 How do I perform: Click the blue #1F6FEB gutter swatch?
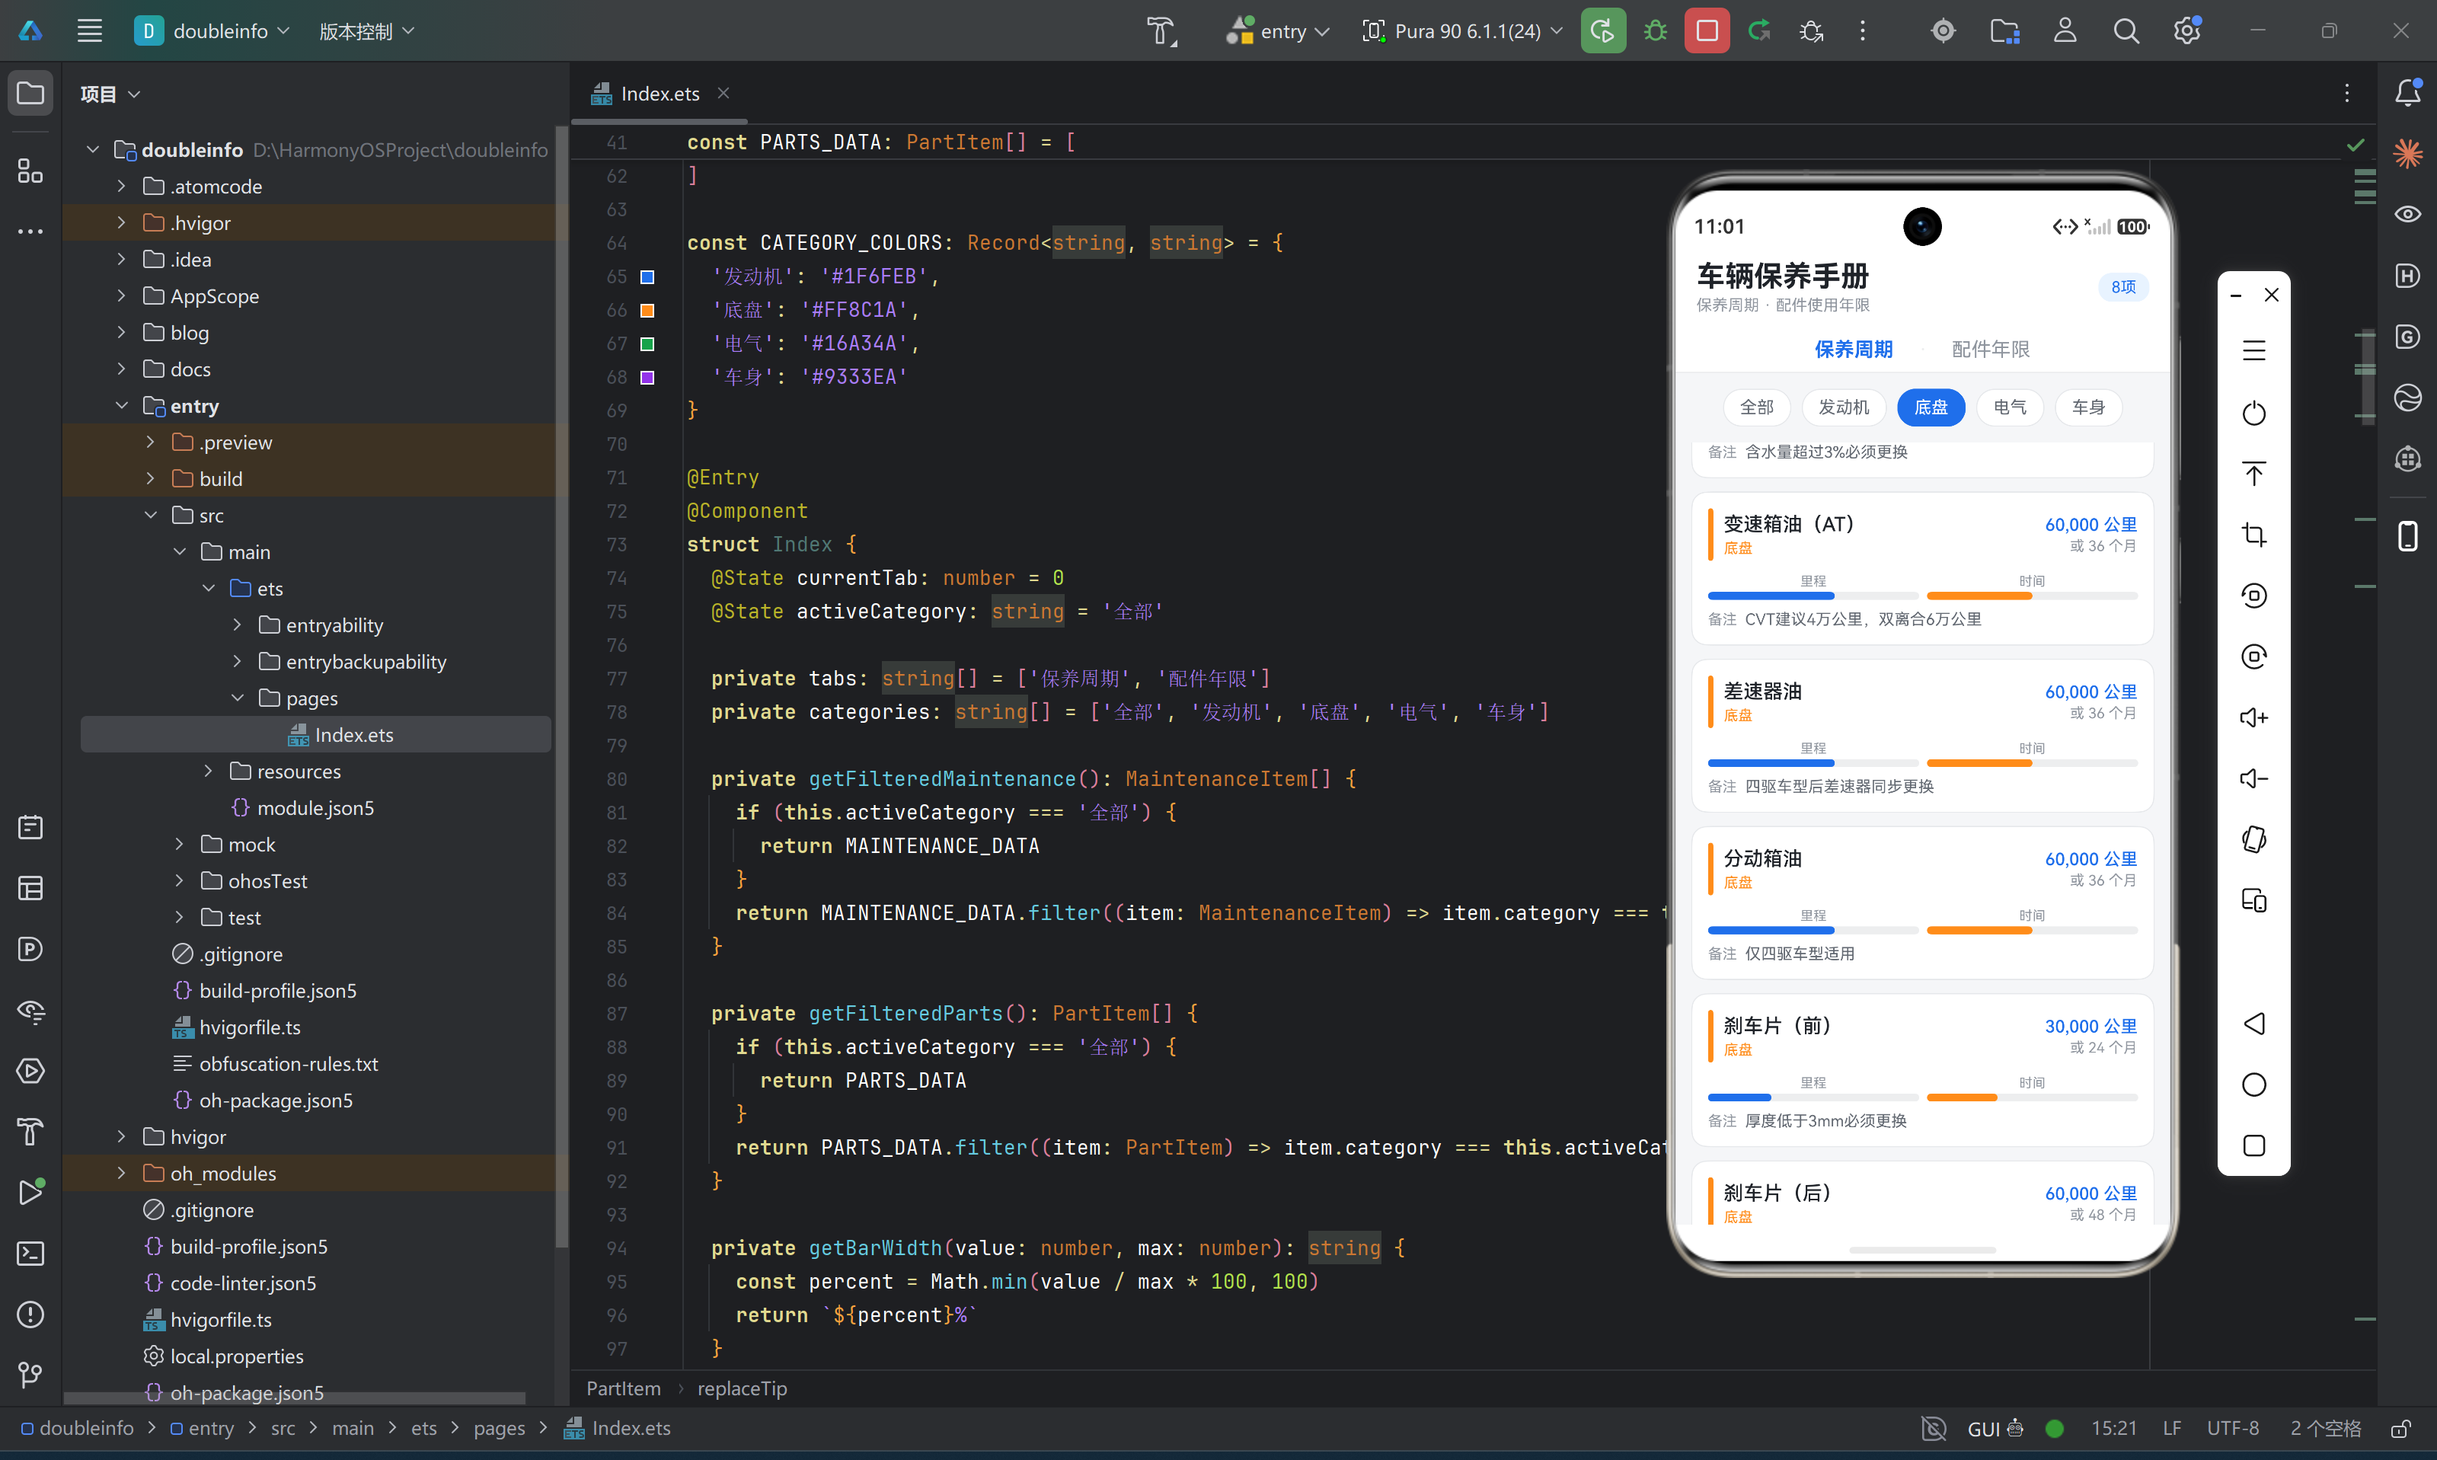point(647,276)
